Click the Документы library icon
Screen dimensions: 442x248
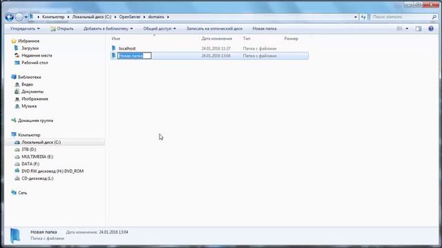17,92
